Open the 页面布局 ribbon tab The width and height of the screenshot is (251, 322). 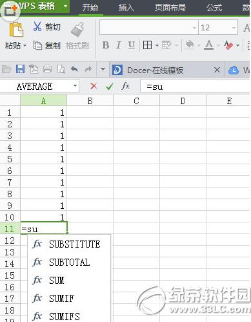pos(170,8)
